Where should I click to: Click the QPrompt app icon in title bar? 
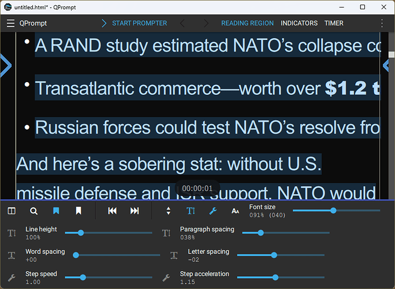(8, 7)
